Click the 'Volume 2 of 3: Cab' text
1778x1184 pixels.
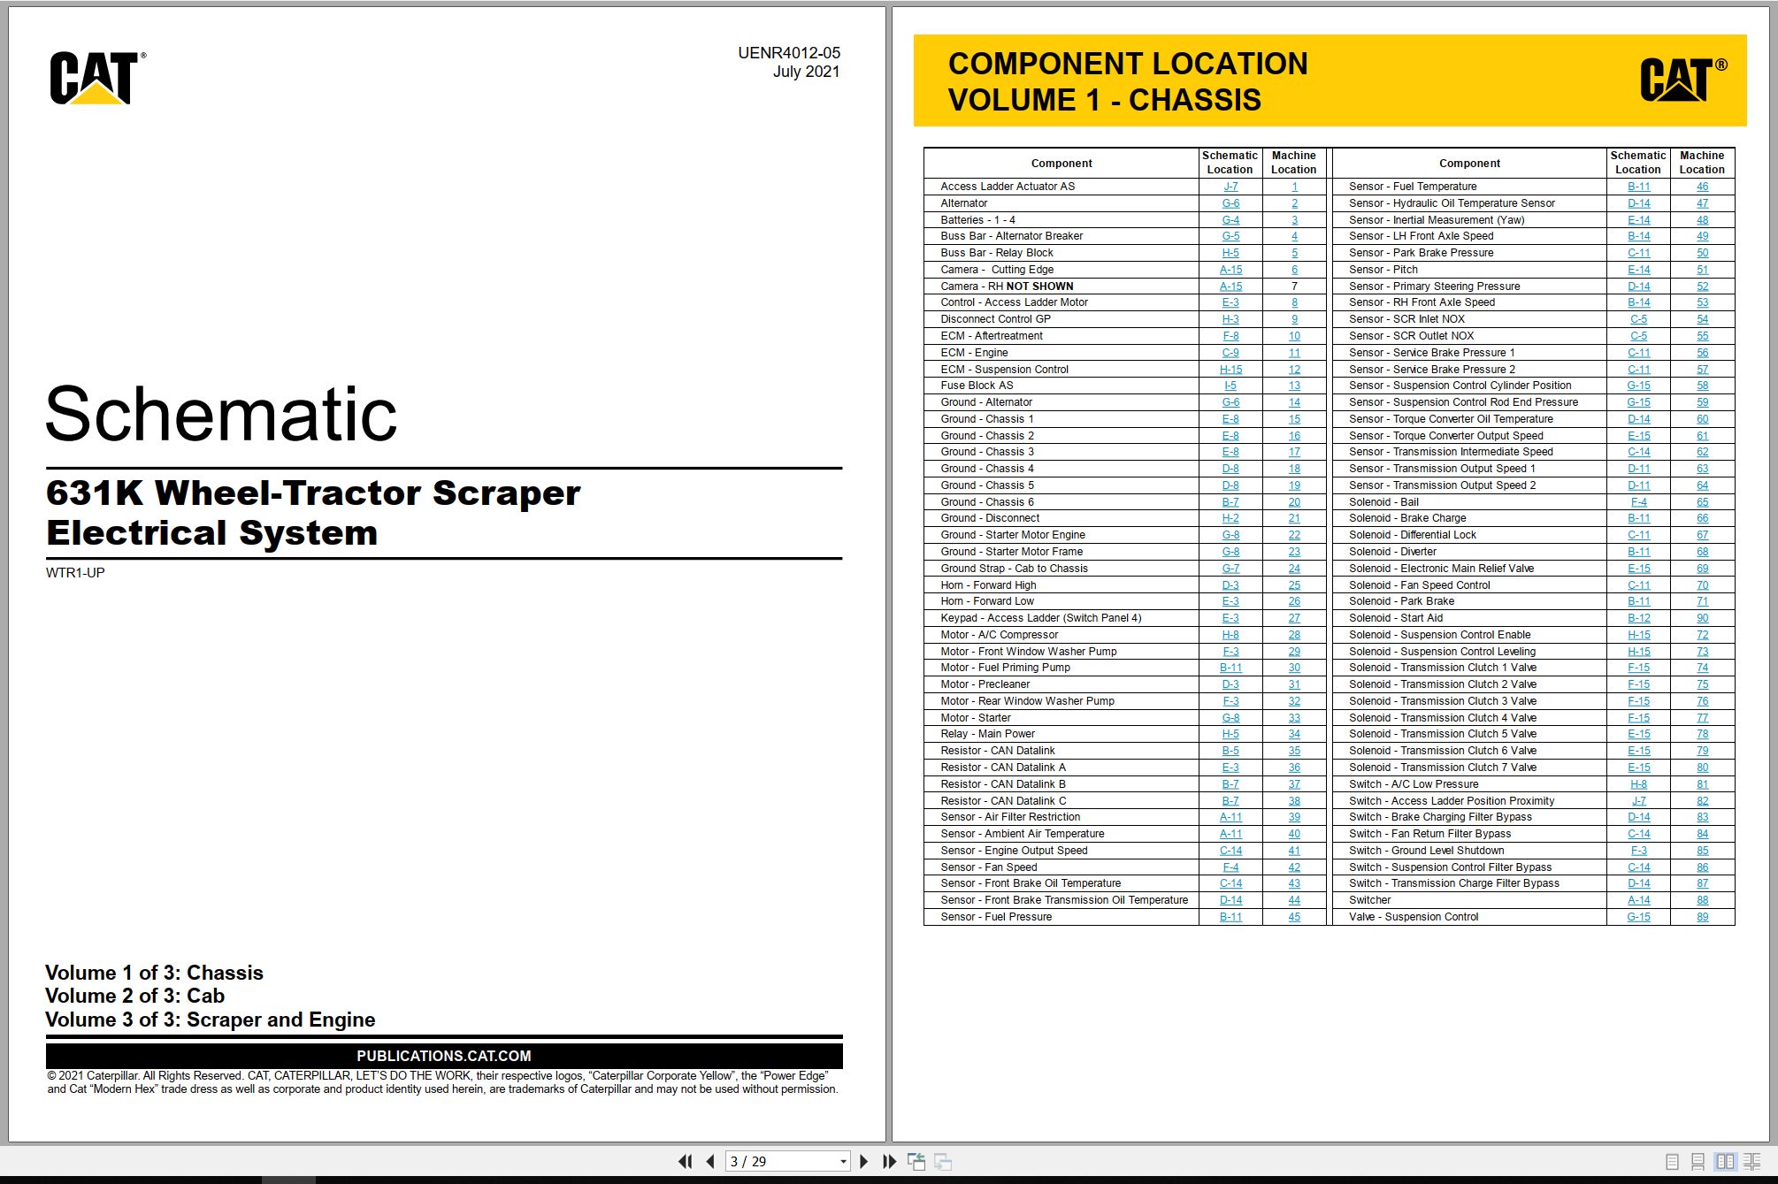coord(134,996)
